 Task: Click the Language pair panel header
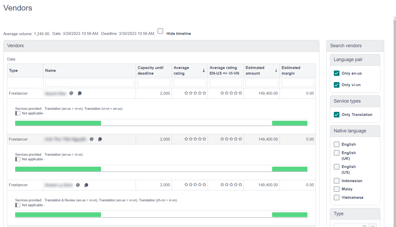(x=355, y=60)
